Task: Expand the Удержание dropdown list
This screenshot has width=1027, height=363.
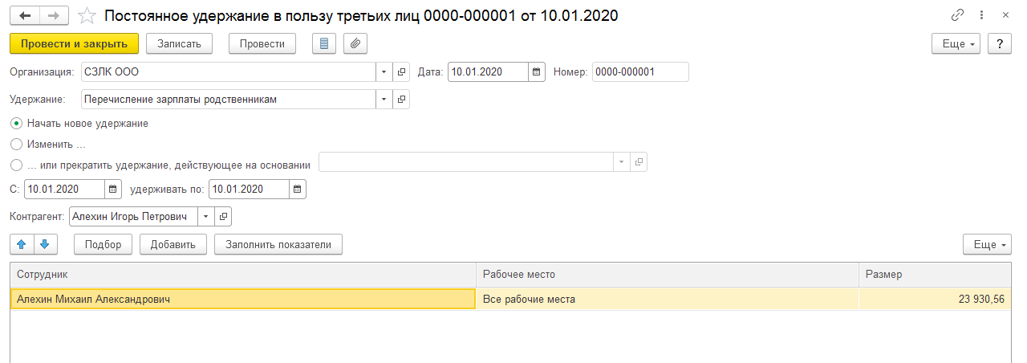Action: click(x=384, y=100)
